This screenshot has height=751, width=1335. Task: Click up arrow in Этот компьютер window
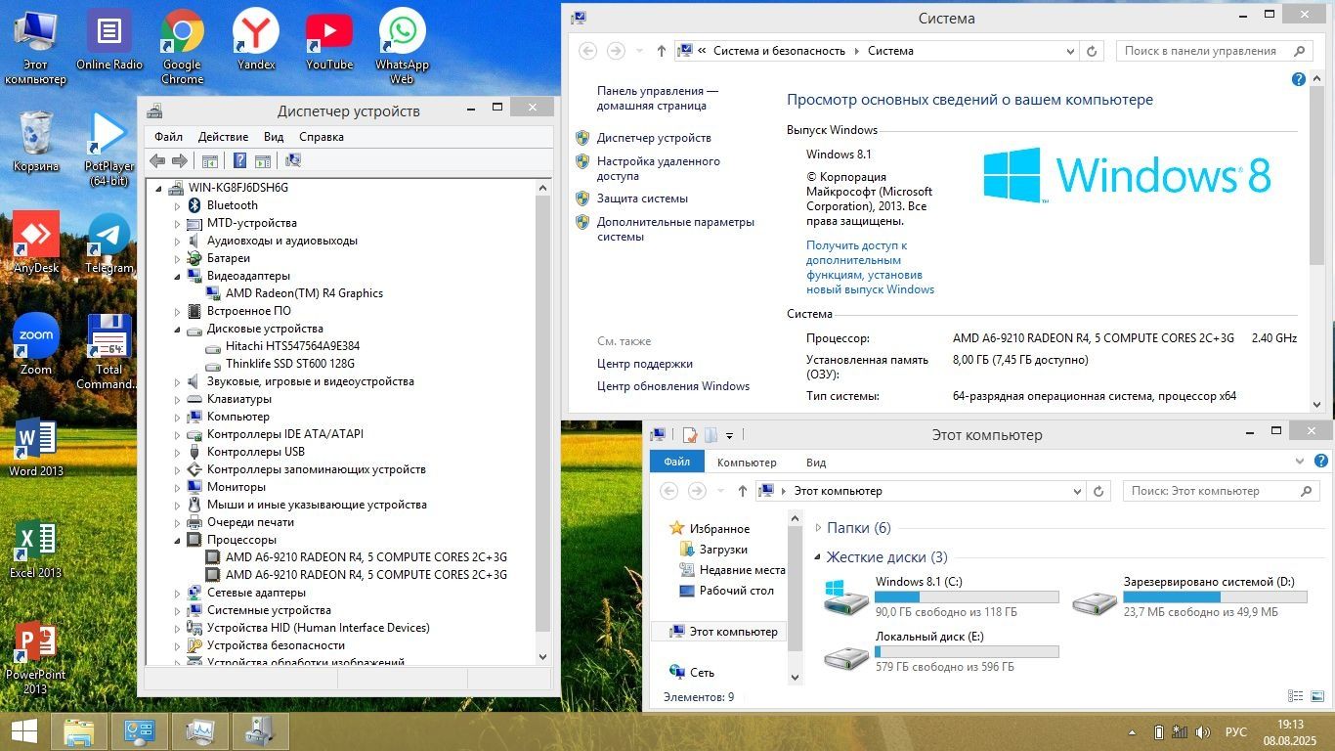(x=743, y=491)
